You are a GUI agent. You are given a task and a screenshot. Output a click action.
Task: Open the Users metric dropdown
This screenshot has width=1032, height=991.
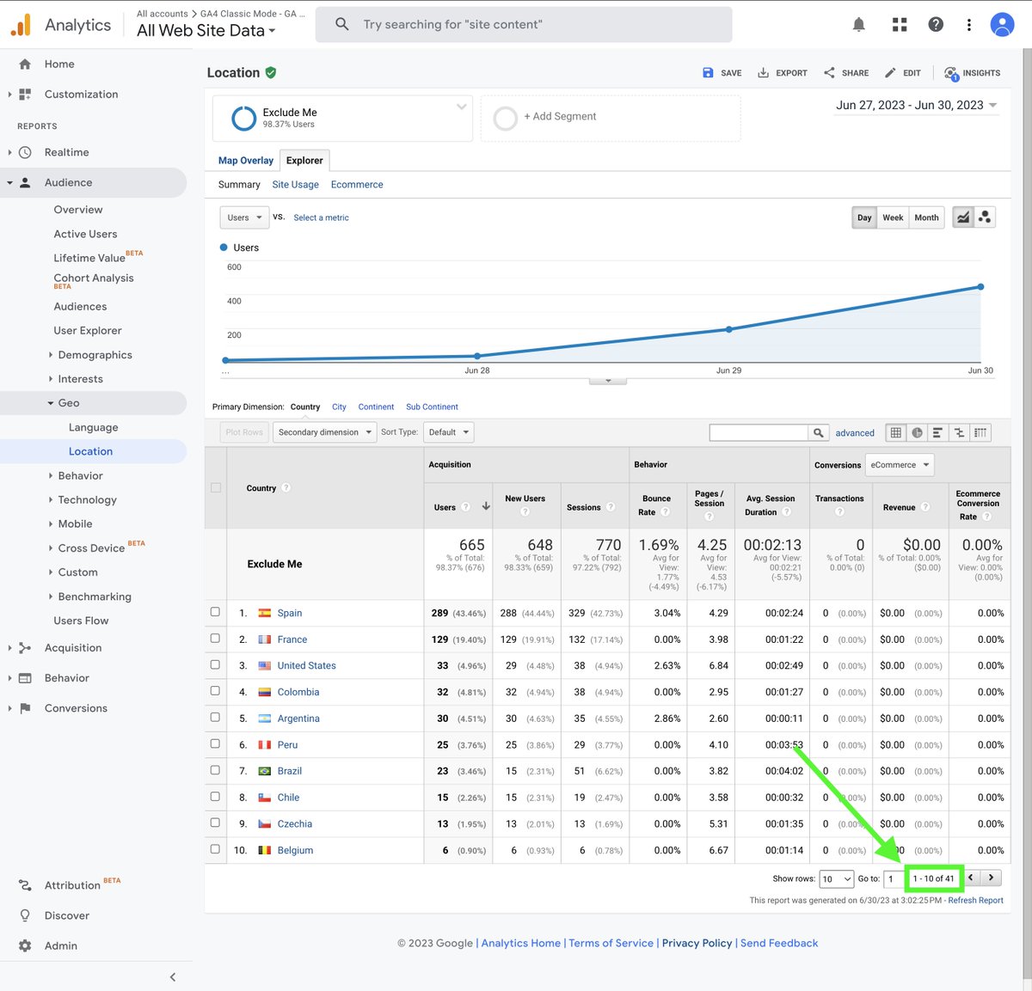point(244,217)
